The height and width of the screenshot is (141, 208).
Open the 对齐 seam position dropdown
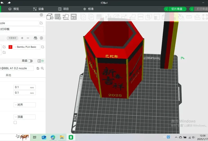pos(24,105)
